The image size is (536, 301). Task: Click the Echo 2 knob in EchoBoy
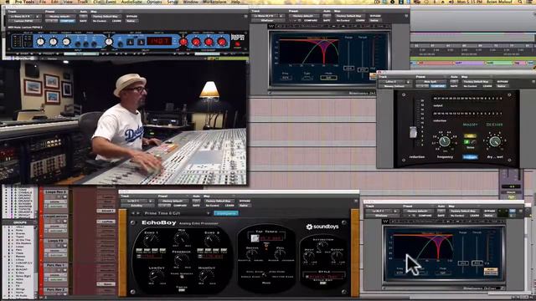(212, 241)
